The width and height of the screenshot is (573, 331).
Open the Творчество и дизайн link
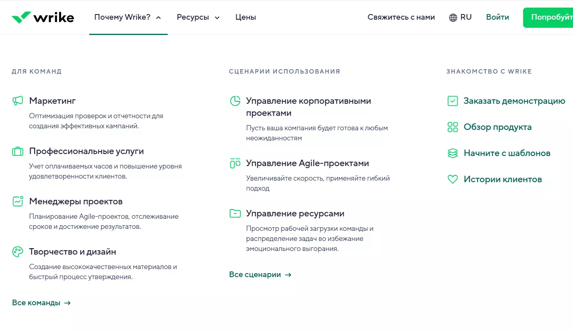click(72, 252)
